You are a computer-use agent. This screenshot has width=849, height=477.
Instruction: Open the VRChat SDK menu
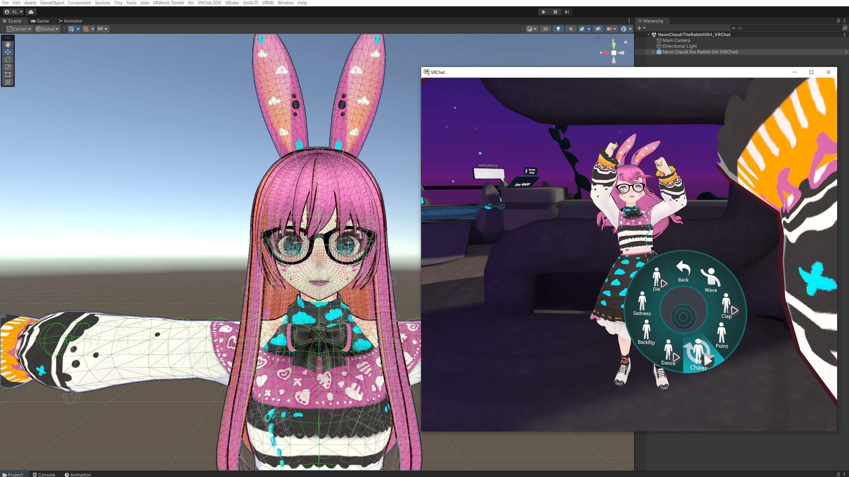pos(209,3)
